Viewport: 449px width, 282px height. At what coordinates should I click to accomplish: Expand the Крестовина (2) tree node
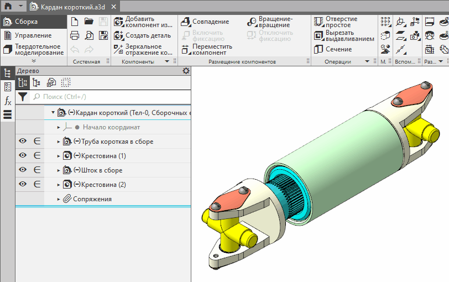[x=59, y=185]
